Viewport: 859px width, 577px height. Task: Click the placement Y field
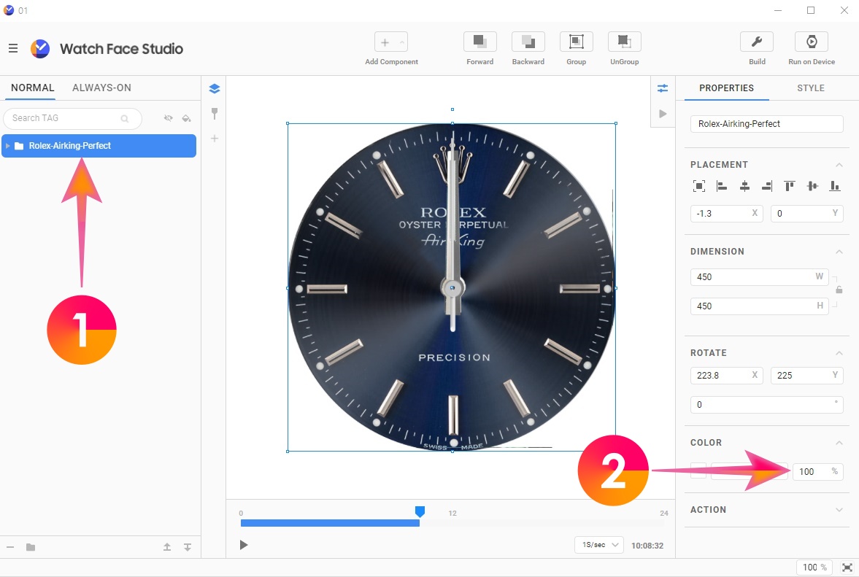click(807, 214)
